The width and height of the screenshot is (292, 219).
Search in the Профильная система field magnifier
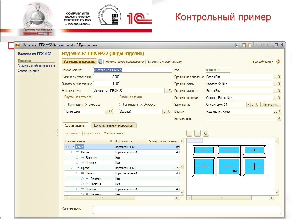[279, 77]
